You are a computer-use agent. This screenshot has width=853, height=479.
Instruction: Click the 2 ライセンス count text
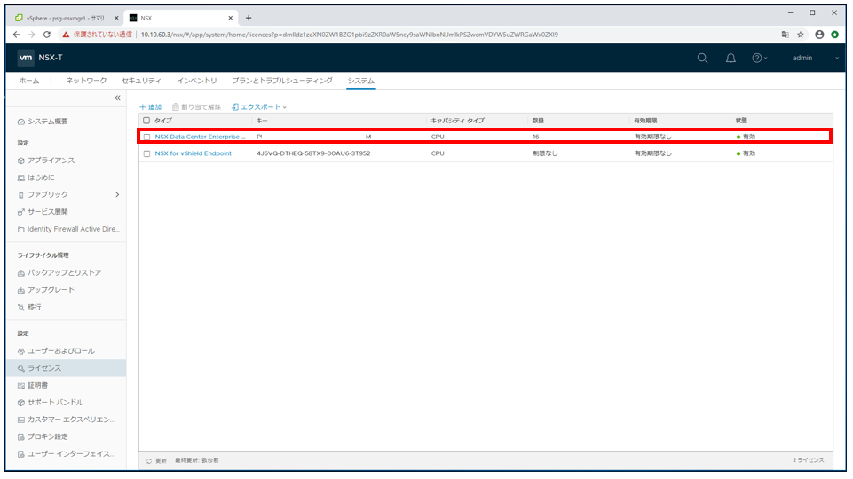808,460
